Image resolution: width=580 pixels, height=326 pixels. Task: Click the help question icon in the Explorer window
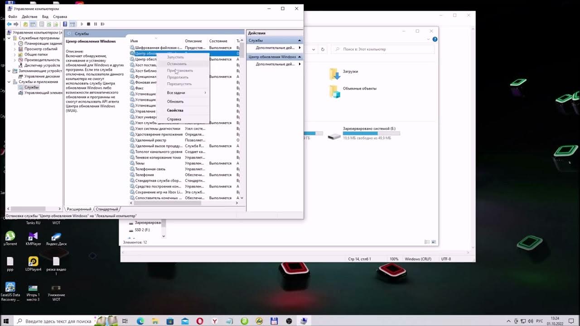pyautogui.click(x=435, y=39)
